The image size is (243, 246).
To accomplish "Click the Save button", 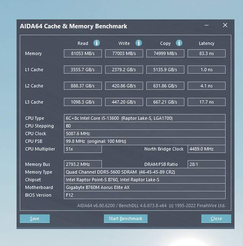I will (x=35, y=219).
